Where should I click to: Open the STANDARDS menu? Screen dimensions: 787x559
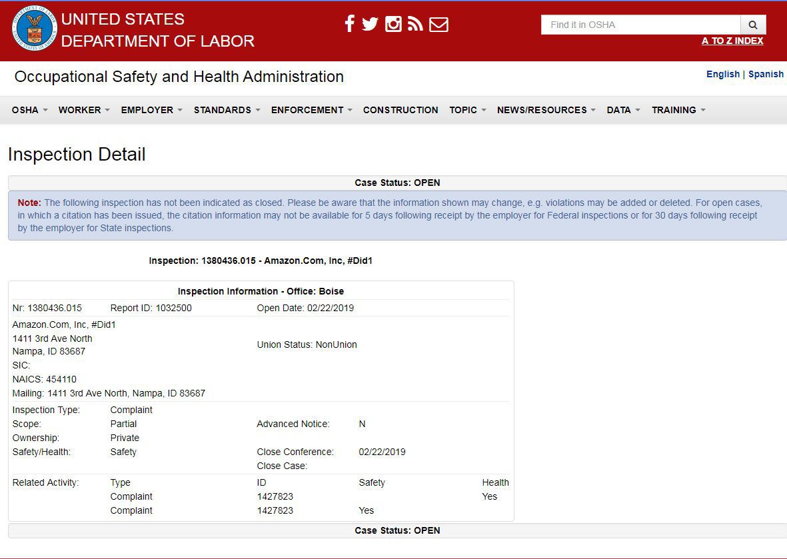(227, 110)
